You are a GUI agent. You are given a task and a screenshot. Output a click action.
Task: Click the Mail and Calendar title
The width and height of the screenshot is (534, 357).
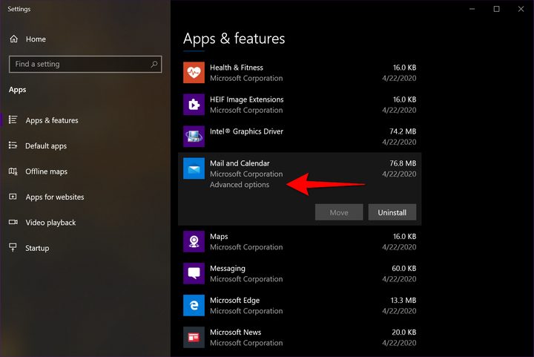[x=240, y=163]
